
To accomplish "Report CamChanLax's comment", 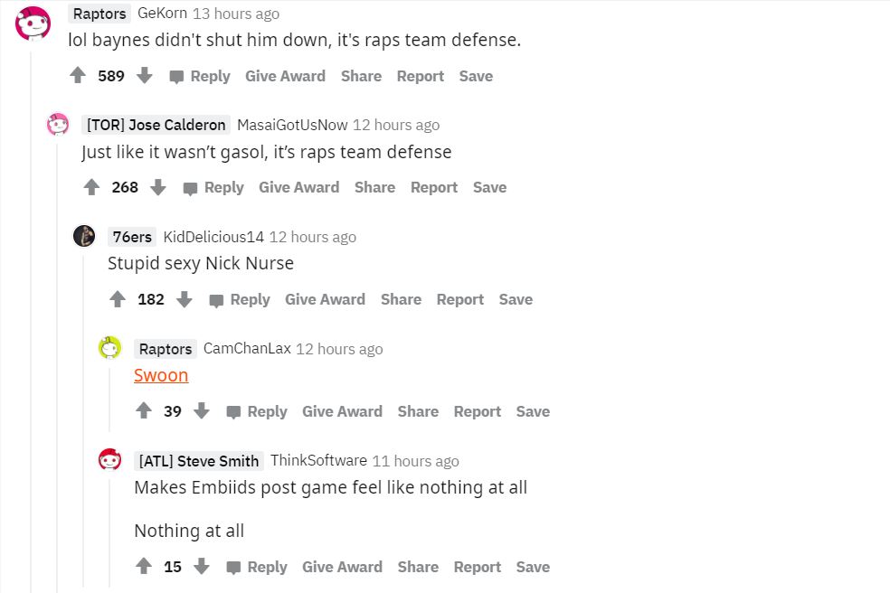I will point(478,411).
